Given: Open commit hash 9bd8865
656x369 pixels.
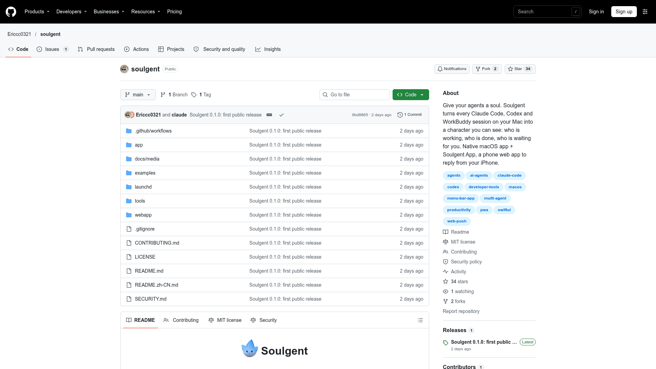Looking at the screenshot, I should [x=360, y=115].
